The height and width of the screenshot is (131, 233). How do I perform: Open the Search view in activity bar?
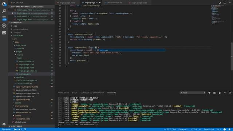click(x=4, y=11)
